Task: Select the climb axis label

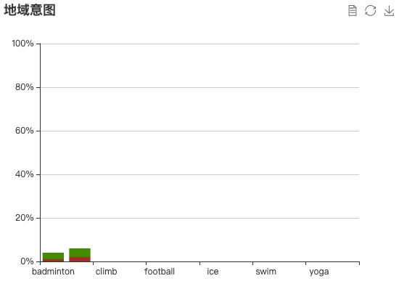Action: pos(107,272)
